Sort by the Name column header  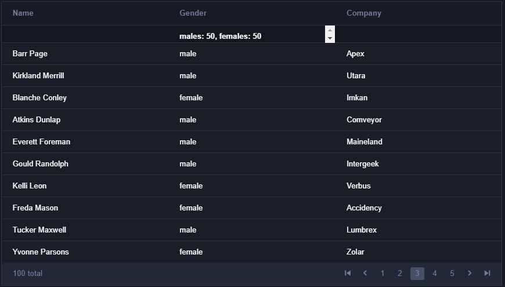tap(23, 13)
